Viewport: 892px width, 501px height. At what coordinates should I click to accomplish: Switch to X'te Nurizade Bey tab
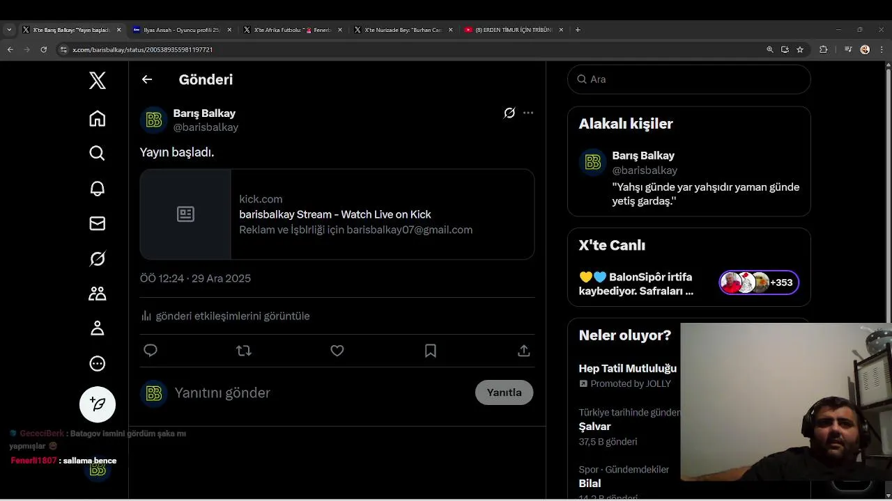(x=403, y=30)
